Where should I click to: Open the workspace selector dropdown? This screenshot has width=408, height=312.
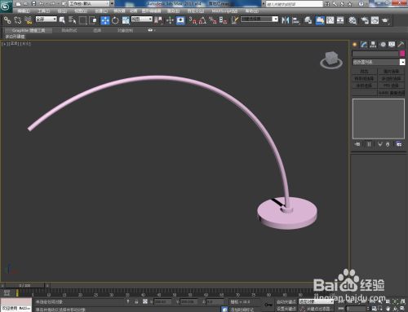[x=89, y=4]
